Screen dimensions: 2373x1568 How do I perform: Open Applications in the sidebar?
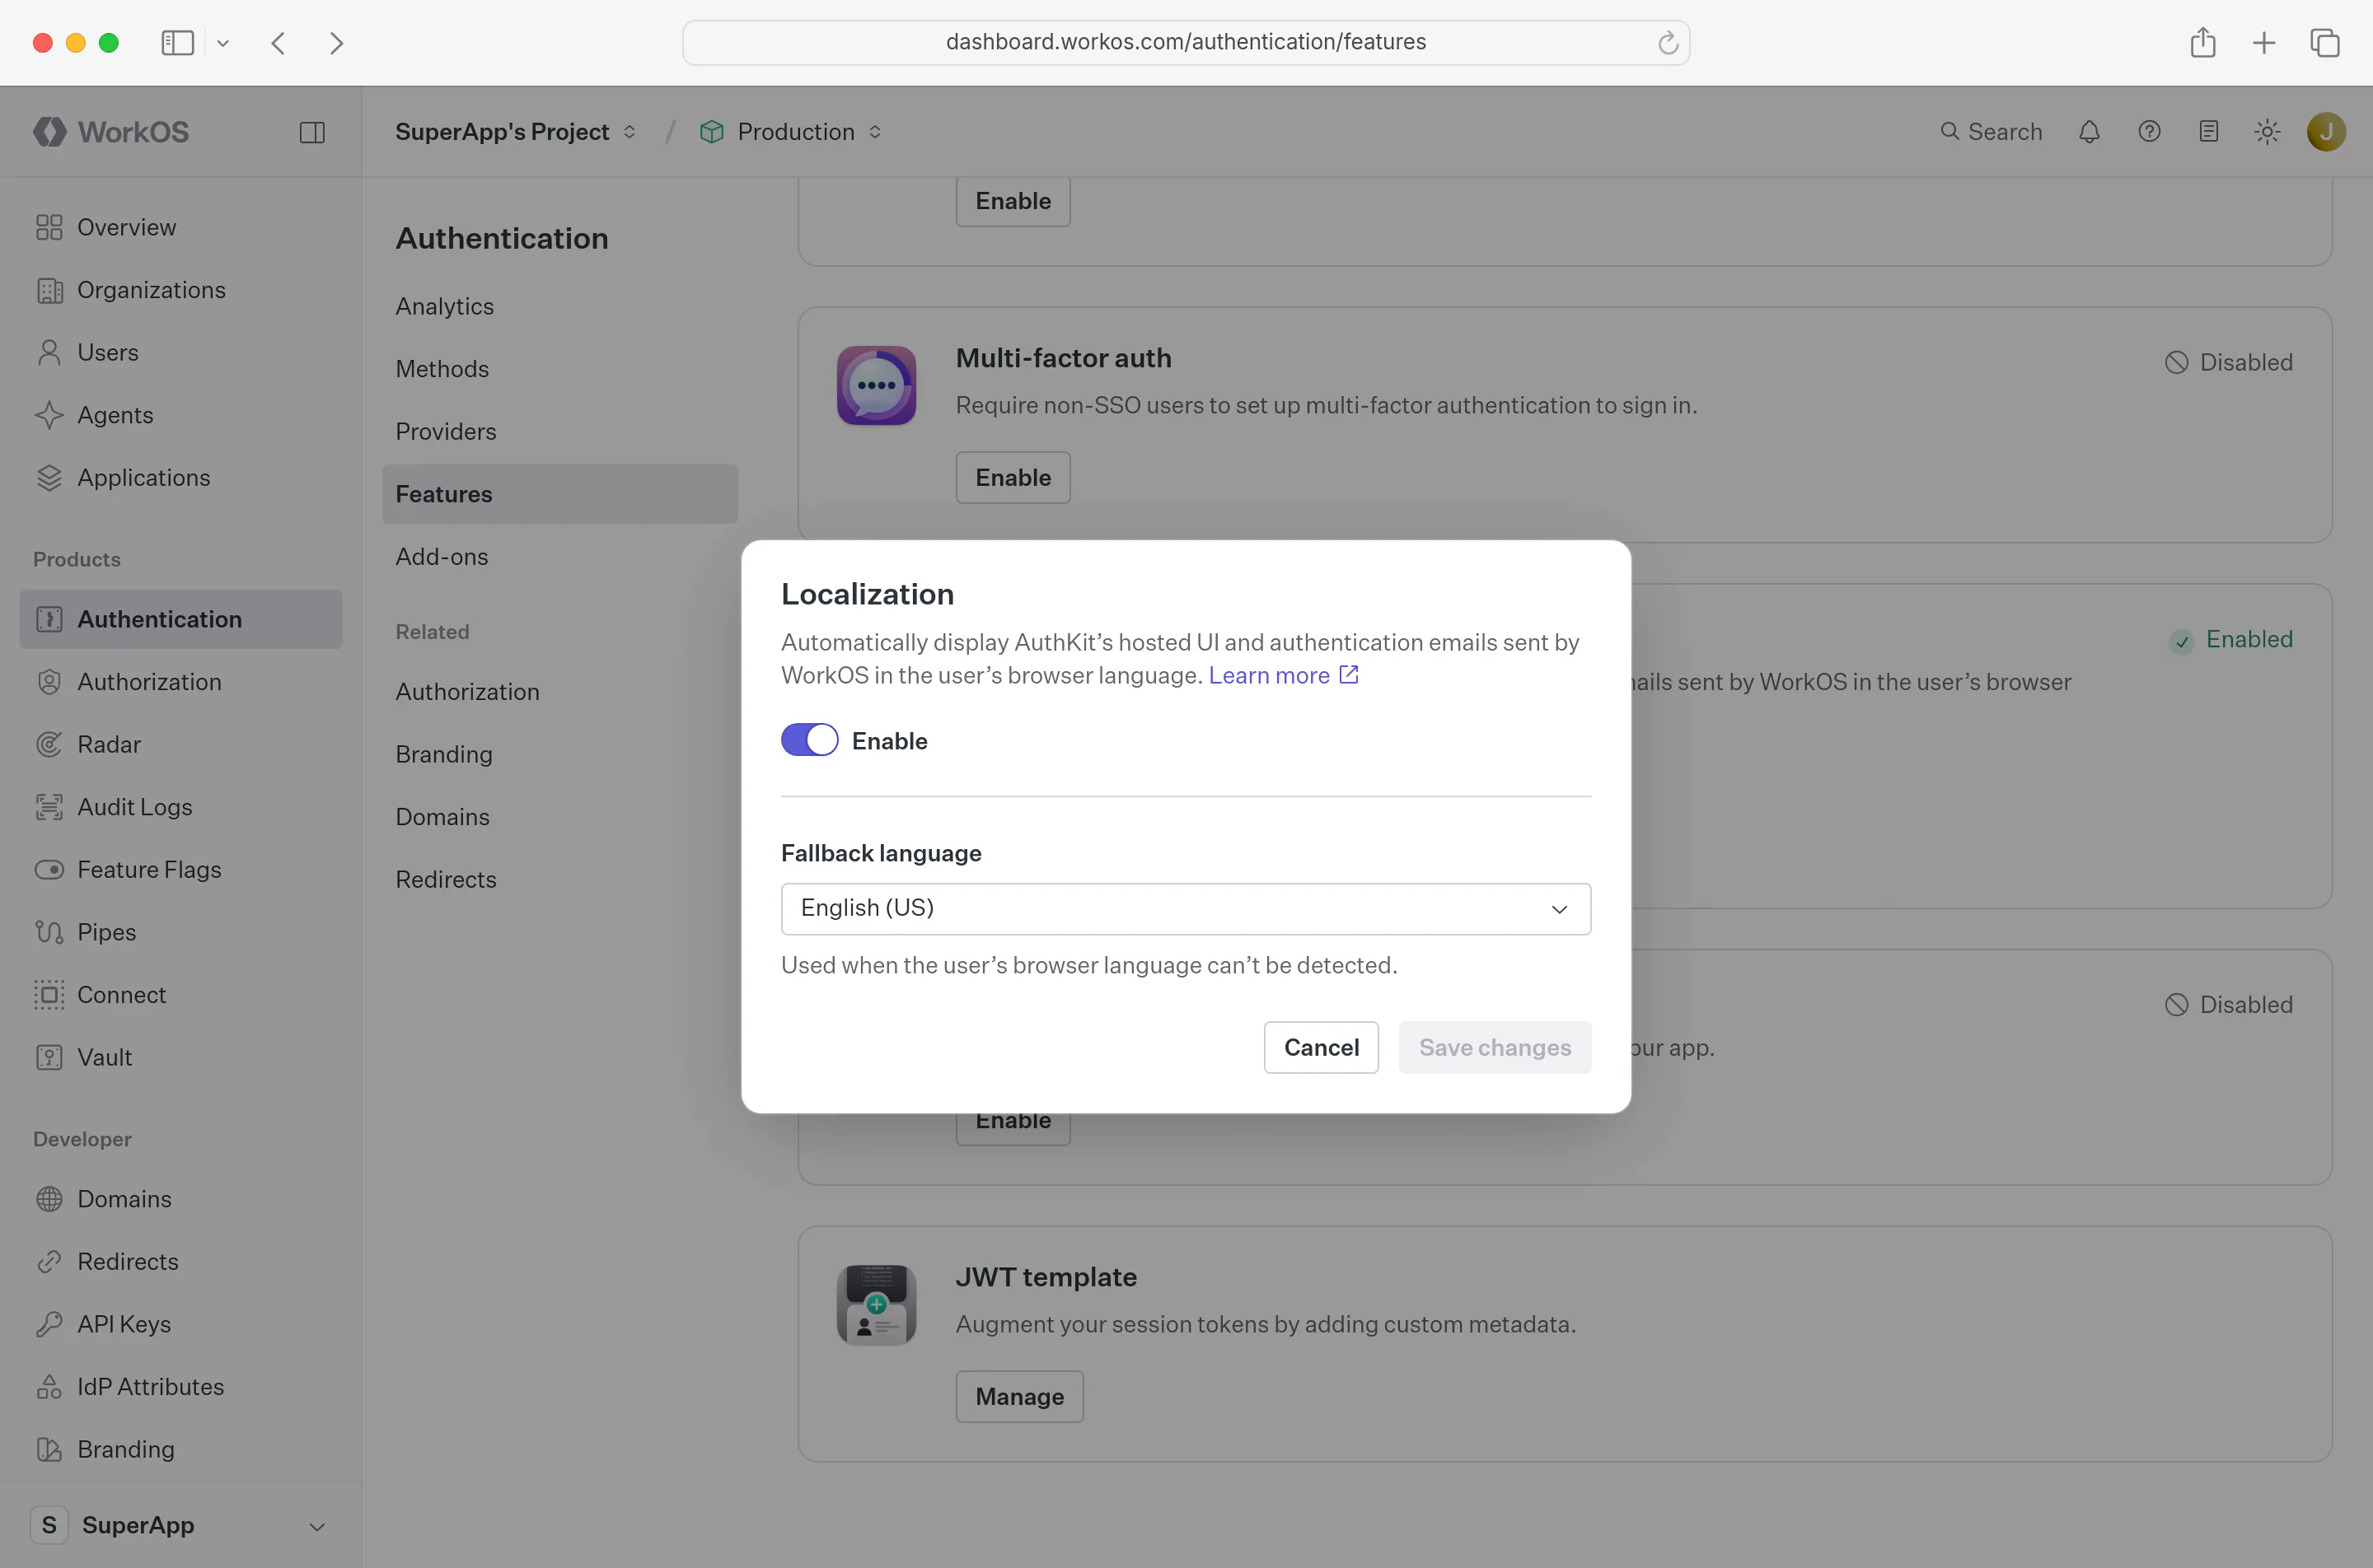181,478
